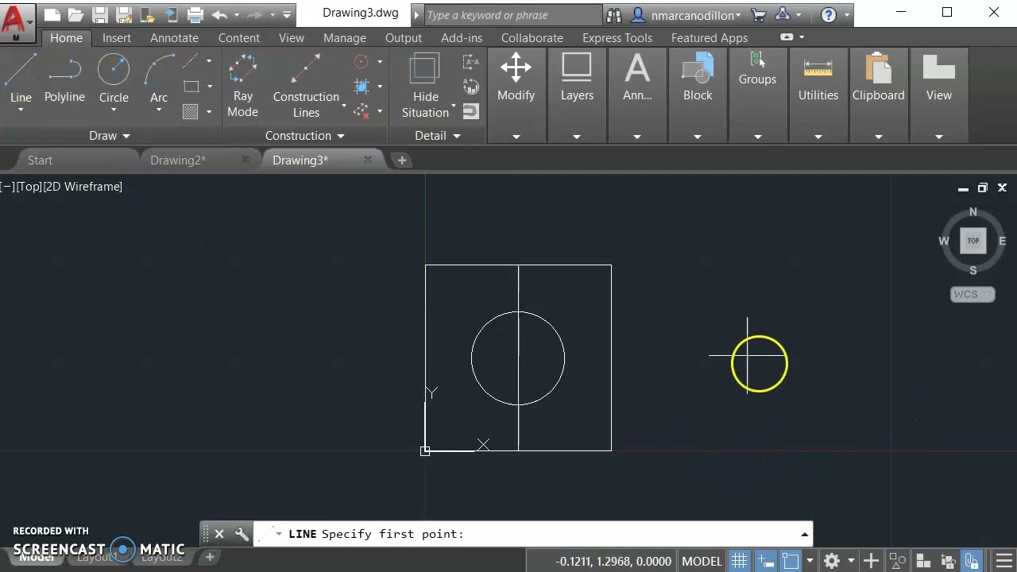
Task: Click the Plot printer icon
Action: point(195,14)
